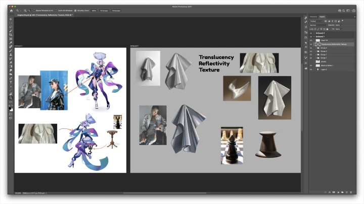Open search icon in top right
The height and width of the screenshot is (204, 364).
click(344, 11)
